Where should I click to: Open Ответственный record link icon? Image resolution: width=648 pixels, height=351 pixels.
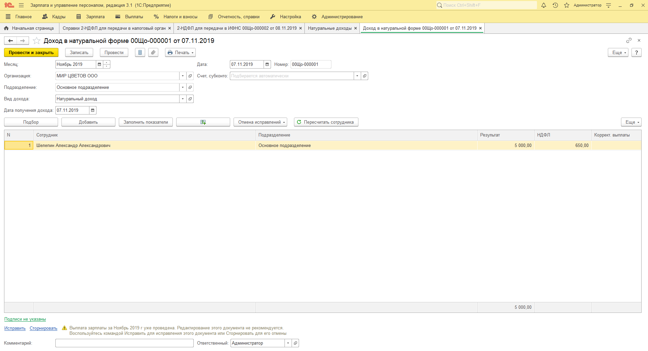point(295,343)
